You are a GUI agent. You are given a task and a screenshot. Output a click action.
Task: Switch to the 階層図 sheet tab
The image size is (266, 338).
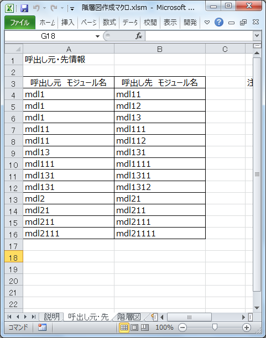tap(129, 316)
